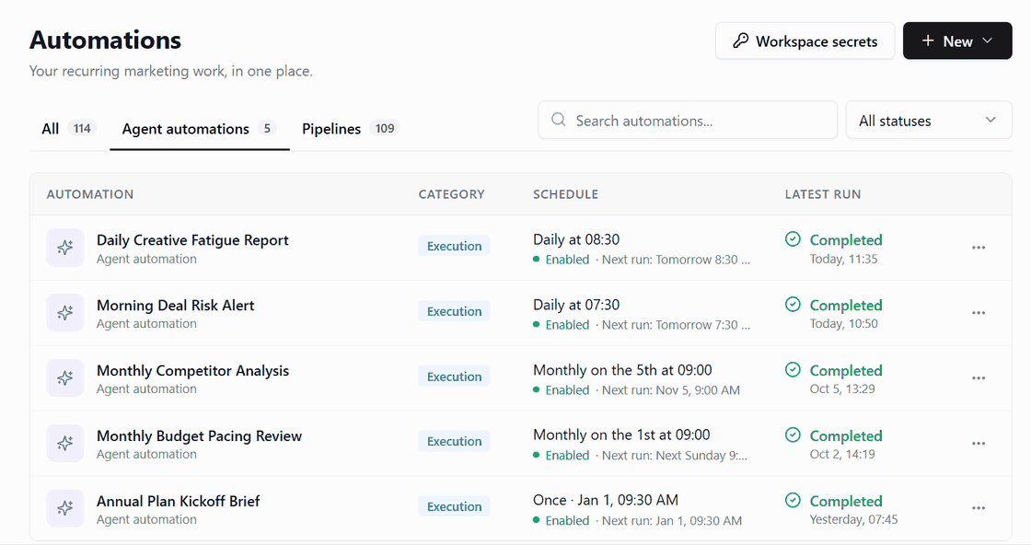Switch to the Pipelines tab
This screenshot has width=1031, height=545.
tap(349, 129)
